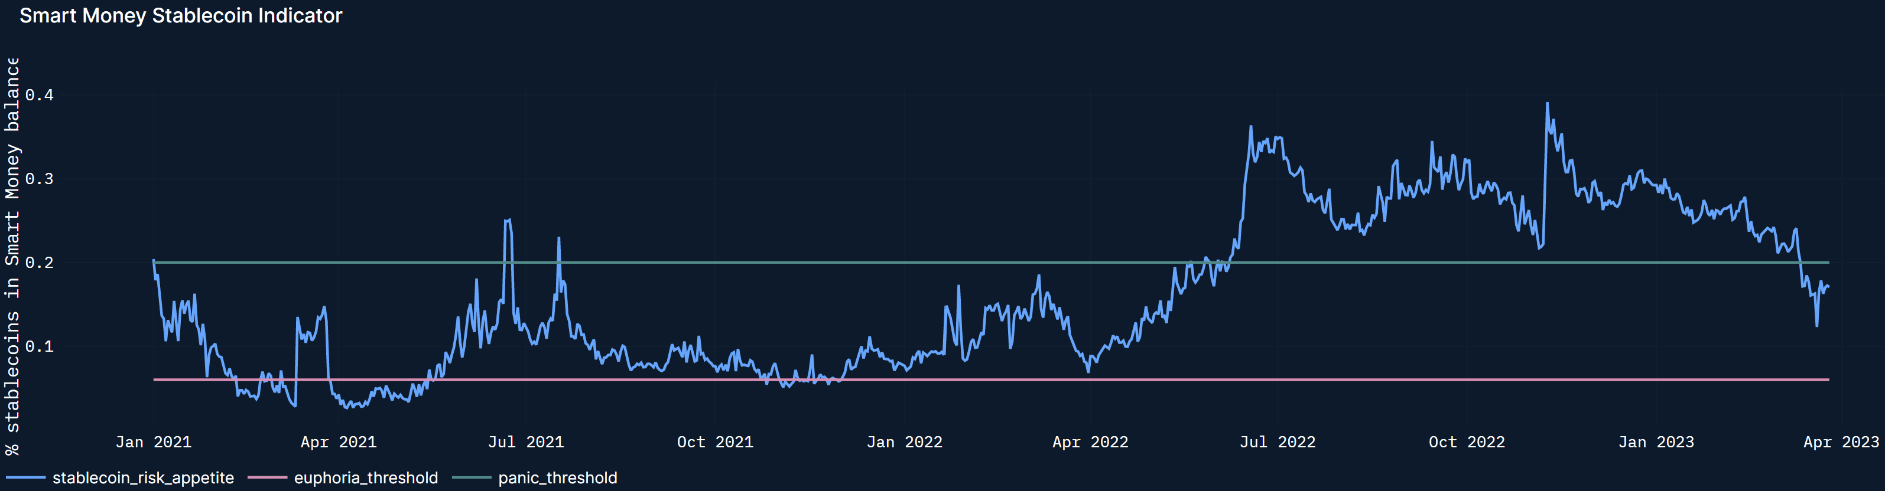The height and width of the screenshot is (491, 1885).
Task: Click the green panic threshold horizontal line
Action: [x=991, y=262]
